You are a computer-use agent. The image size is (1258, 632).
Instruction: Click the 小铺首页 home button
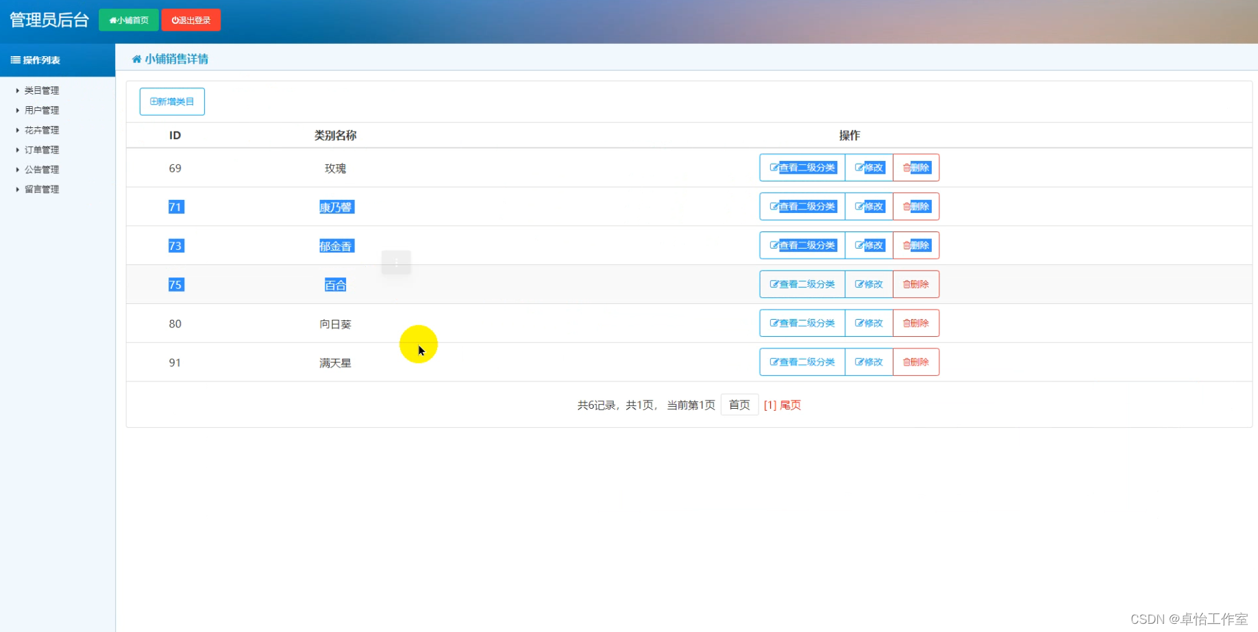click(x=129, y=20)
